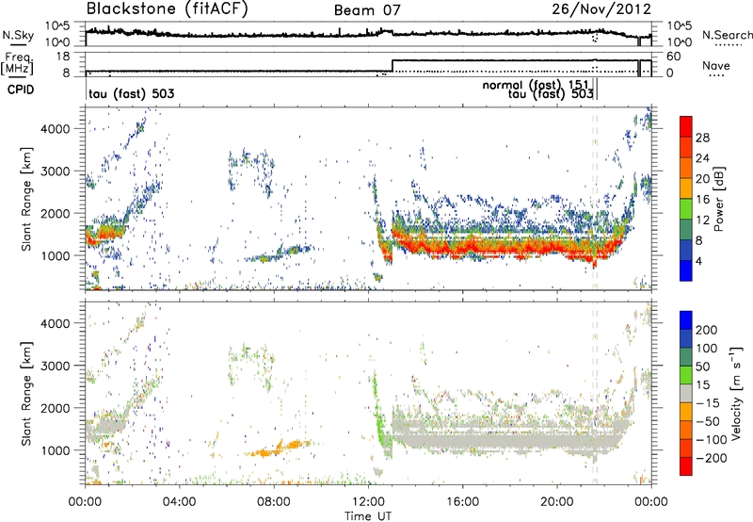Click the frequency step-up at 13:00
The height and width of the screenshot is (522, 753).
393,66
